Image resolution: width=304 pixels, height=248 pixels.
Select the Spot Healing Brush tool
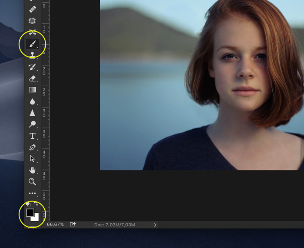(x=33, y=9)
